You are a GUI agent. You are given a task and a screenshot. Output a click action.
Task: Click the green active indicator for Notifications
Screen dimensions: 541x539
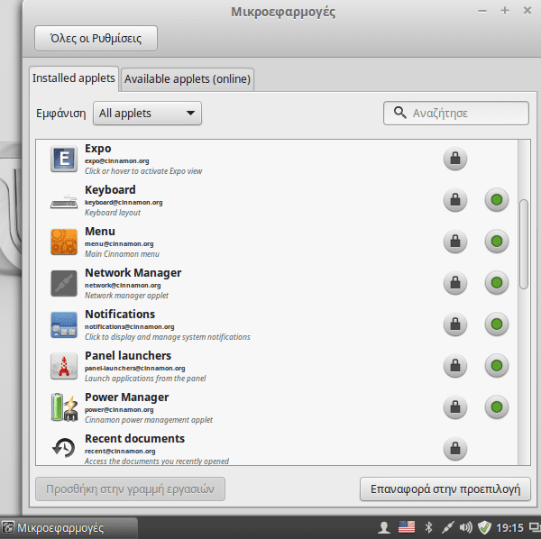point(497,324)
